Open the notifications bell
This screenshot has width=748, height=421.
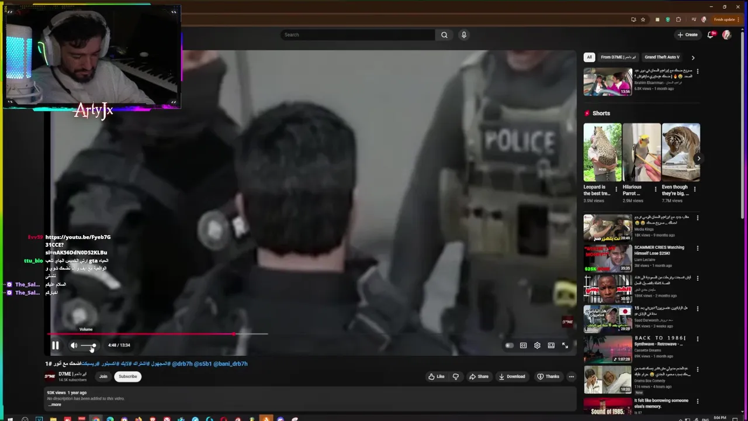(711, 35)
